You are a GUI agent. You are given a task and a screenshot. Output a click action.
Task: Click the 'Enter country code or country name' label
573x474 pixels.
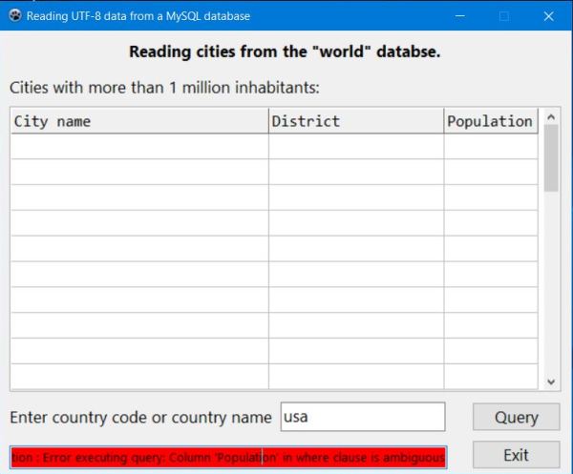[140, 417]
